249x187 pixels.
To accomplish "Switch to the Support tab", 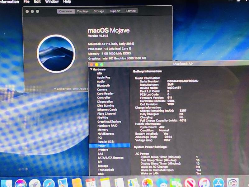I will coord(115,11).
